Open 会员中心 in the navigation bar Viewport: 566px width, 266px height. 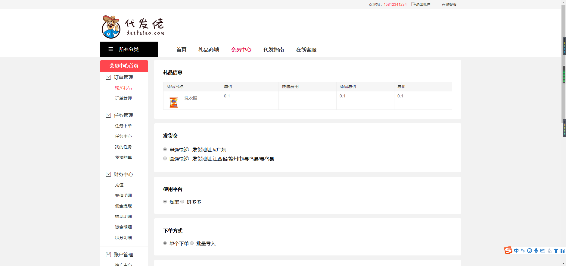pyautogui.click(x=241, y=49)
